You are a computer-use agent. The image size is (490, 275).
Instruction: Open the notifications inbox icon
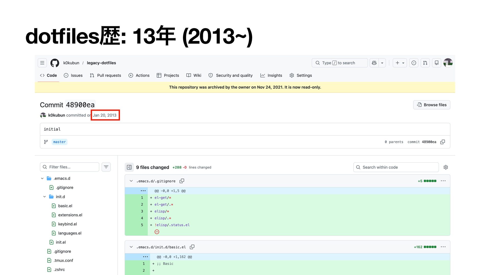pyautogui.click(x=437, y=63)
